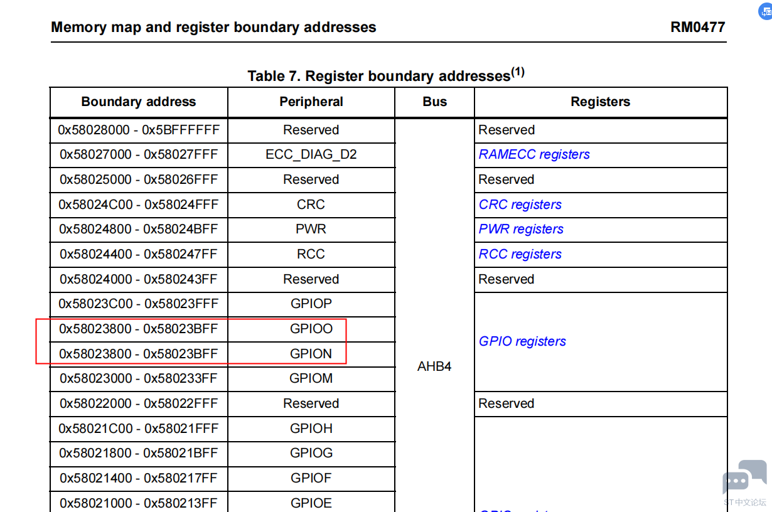Image resolution: width=772 pixels, height=512 pixels.
Task: Click the Boundary address column header
Action: [139, 102]
